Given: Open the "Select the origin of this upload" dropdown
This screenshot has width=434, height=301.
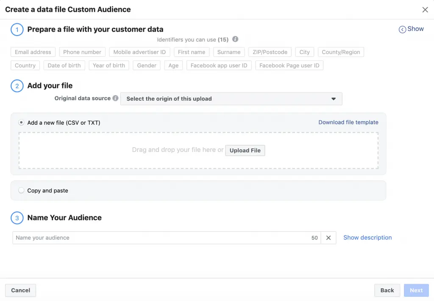Looking at the screenshot, I should (231, 99).
